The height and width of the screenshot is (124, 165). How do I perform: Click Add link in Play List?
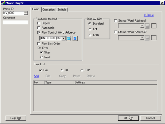tap(36, 76)
